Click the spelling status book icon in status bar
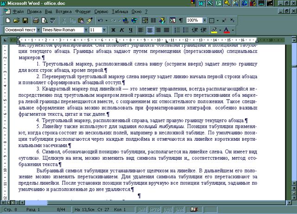Viewport: 297px width, 214px height. tap(194, 209)
